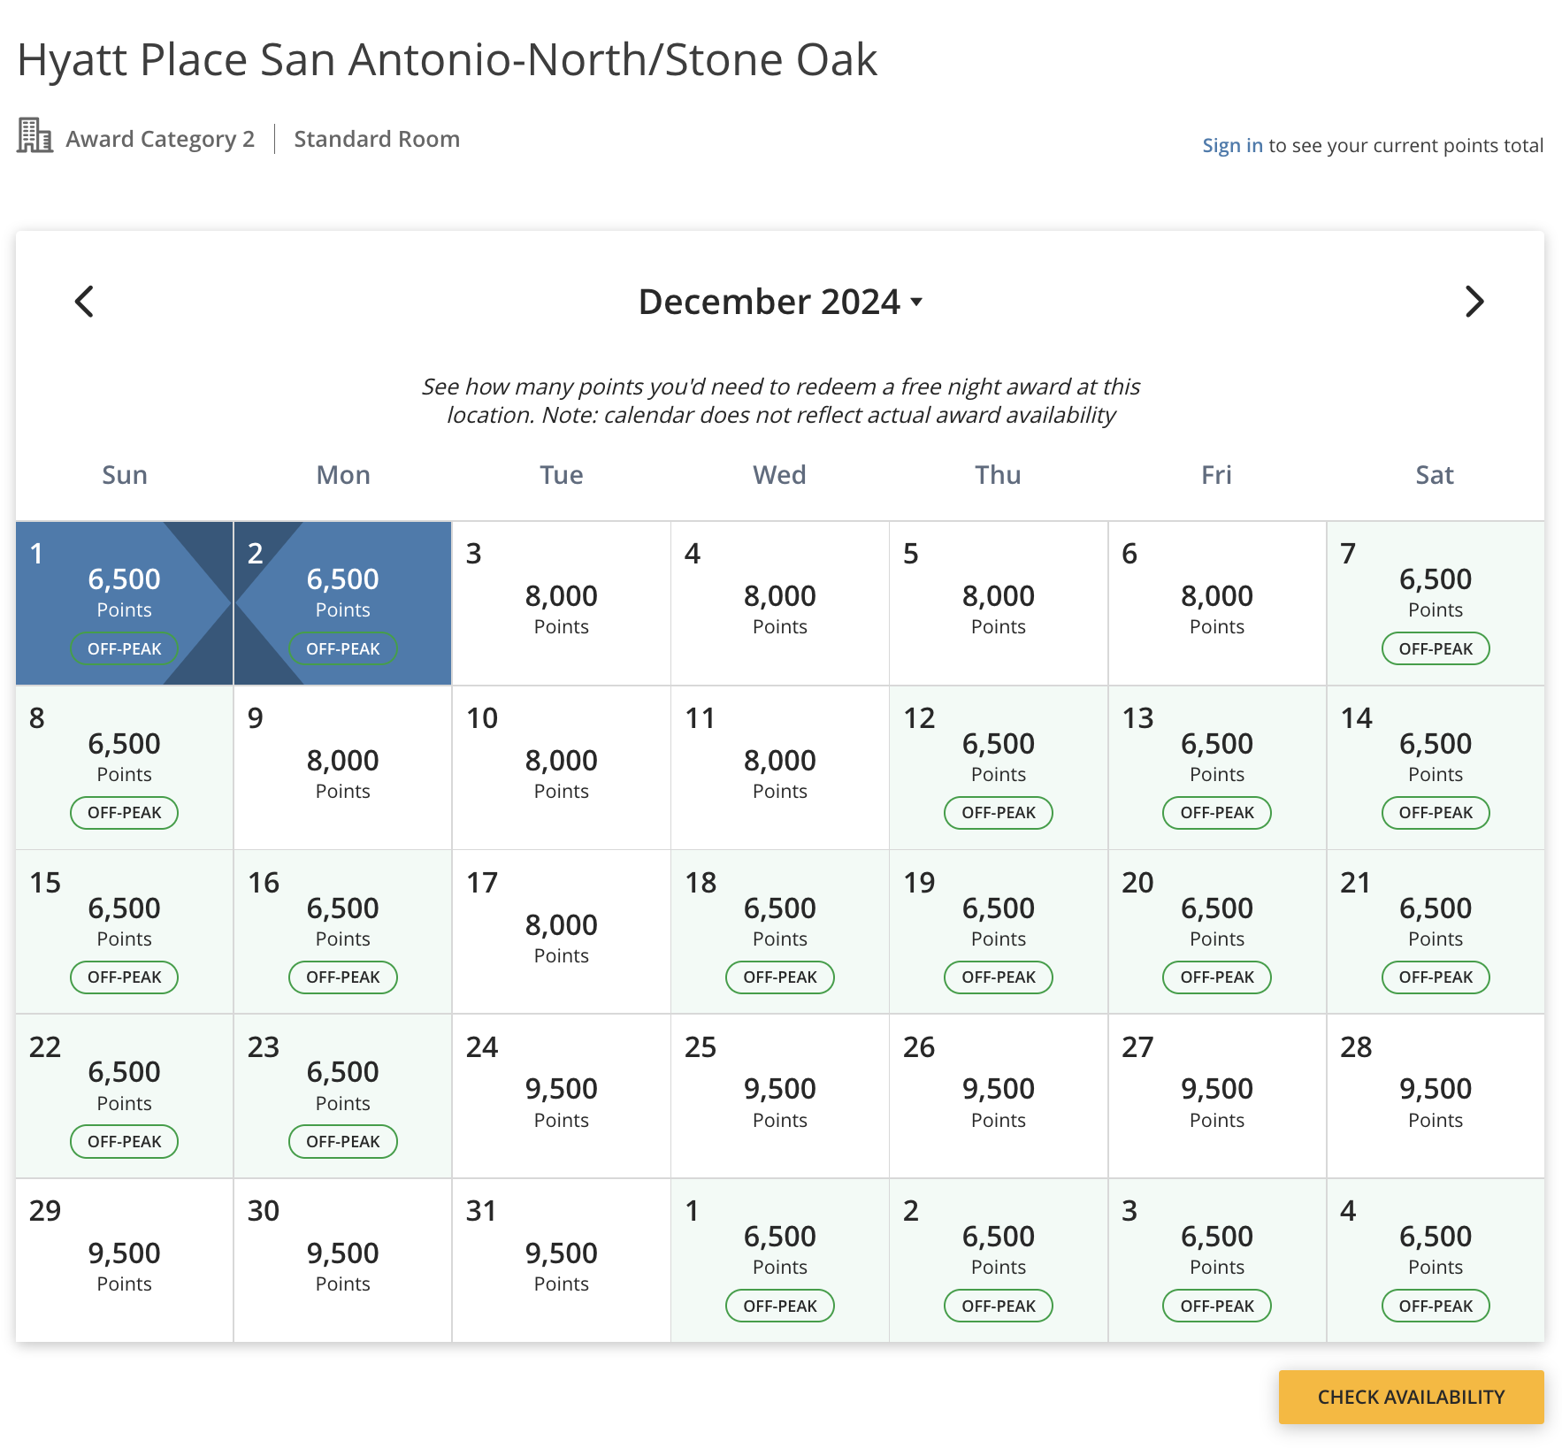Select December 14 off-peak date
The height and width of the screenshot is (1456, 1562).
pyautogui.click(x=1436, y=768)
